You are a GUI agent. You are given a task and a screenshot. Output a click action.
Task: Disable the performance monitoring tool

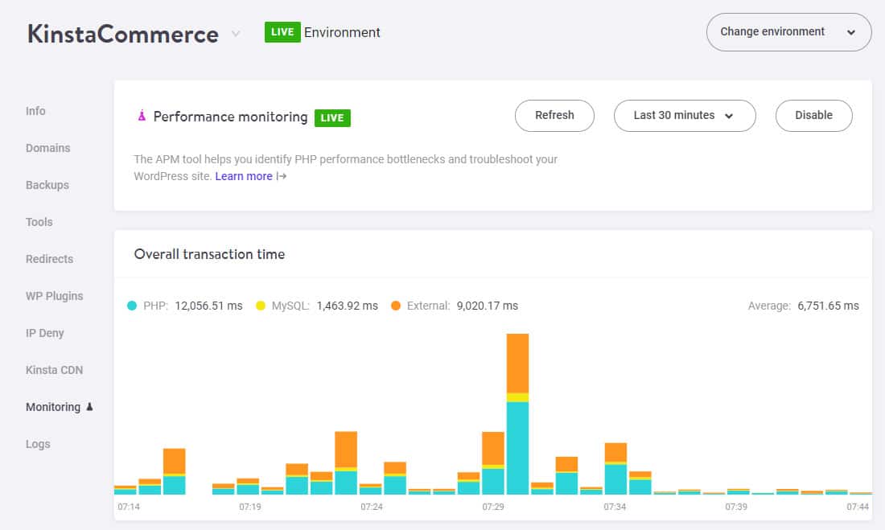pyautogui.click(x=813, y=115)
